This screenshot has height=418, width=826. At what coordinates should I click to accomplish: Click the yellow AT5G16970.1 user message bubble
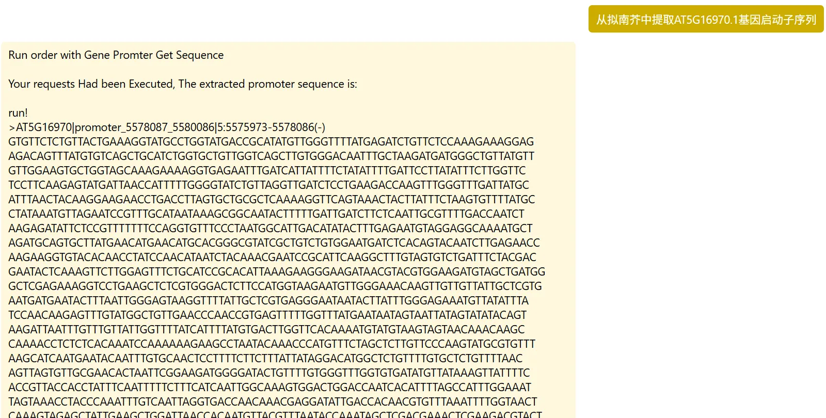click(706, 20)
